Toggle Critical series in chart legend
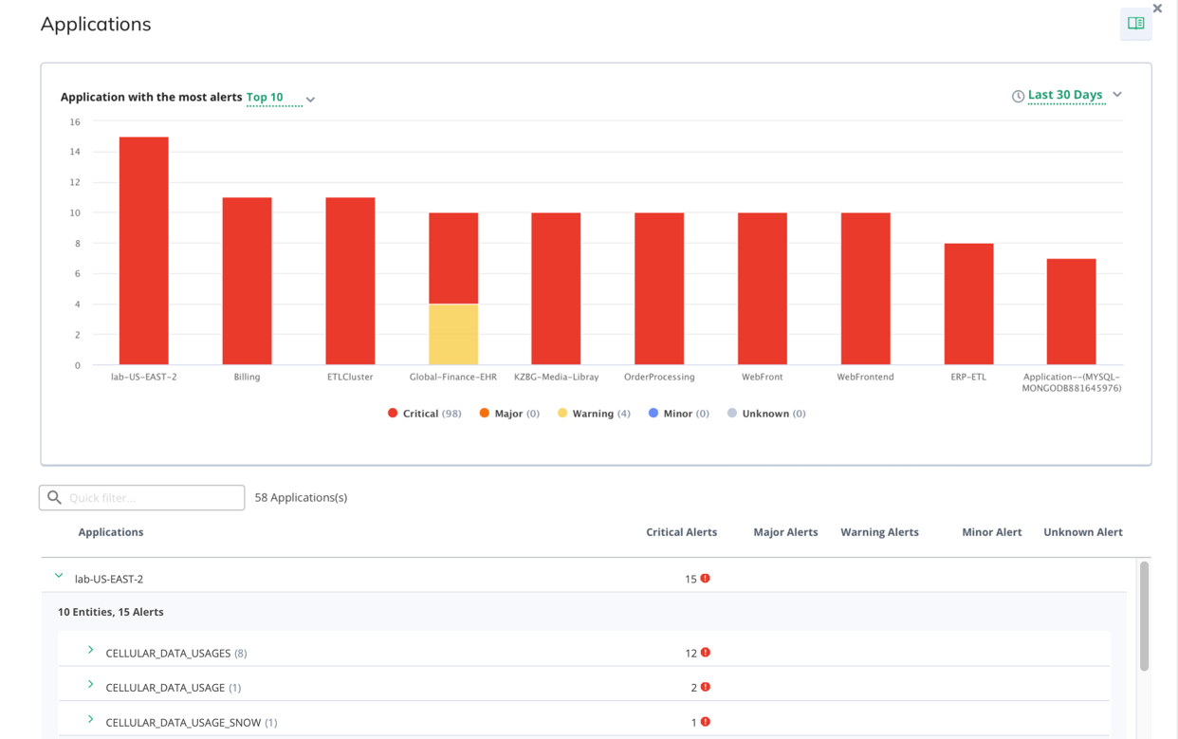 (424, 414)
